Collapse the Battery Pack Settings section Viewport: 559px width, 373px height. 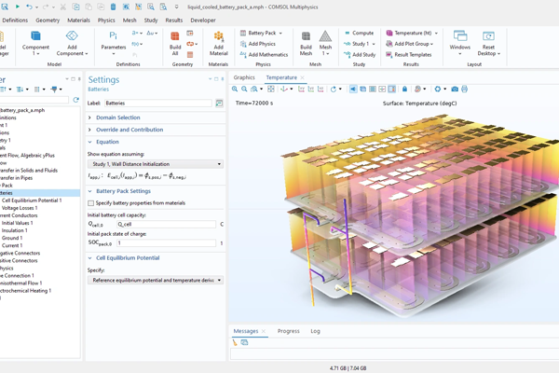point(89,191)
